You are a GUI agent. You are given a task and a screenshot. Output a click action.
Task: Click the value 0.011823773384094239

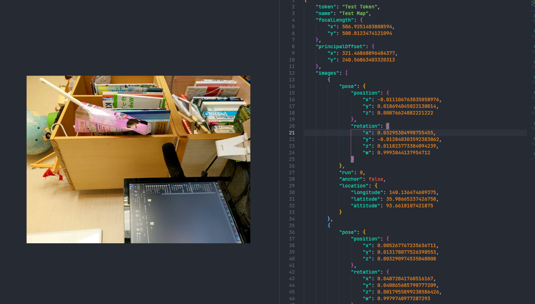(408, 146)
